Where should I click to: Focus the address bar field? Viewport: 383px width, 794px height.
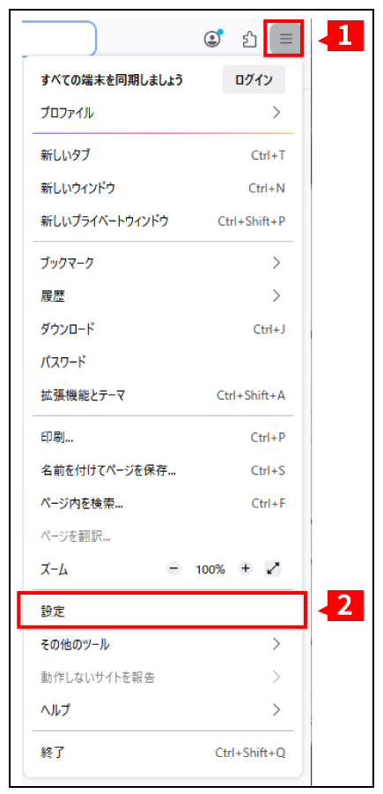coord(59,39)
